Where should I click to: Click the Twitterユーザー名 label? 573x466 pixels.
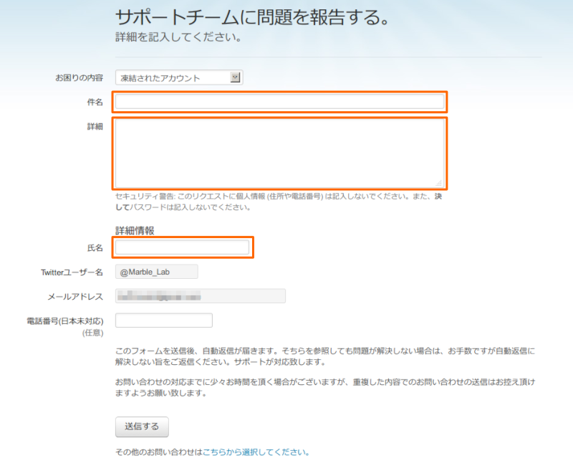pyautogui.click(x=72, y=272)
